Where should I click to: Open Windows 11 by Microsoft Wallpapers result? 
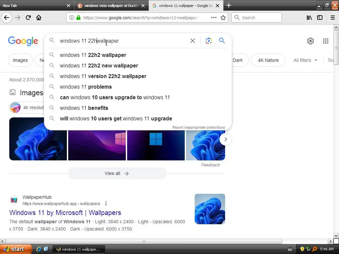coord(65,213)
